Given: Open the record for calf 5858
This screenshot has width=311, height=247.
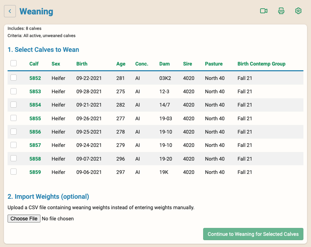Looking at the screenshot, I should pyautogui.click(x=35, y=158).
